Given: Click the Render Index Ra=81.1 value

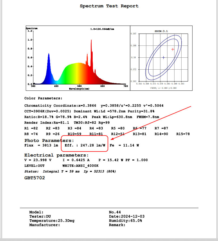Looking at the screenshot, I should 47,123.
